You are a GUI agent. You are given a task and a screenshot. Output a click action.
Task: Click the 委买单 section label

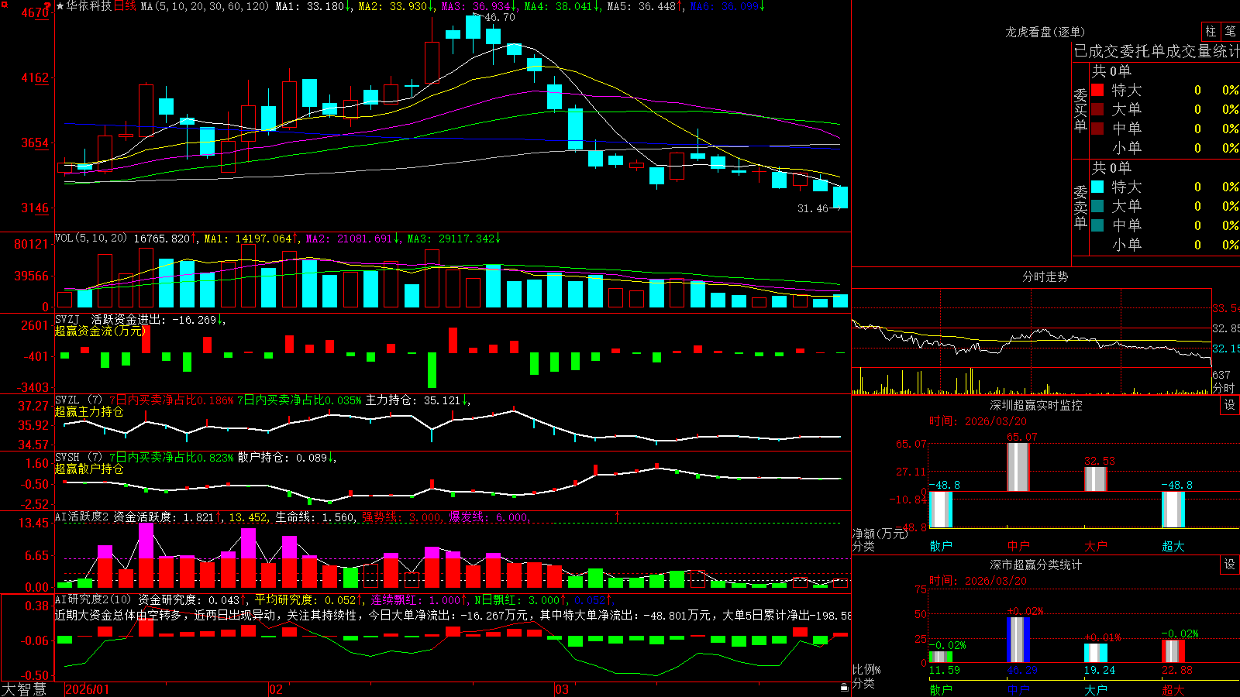(x=1080, y=110)
